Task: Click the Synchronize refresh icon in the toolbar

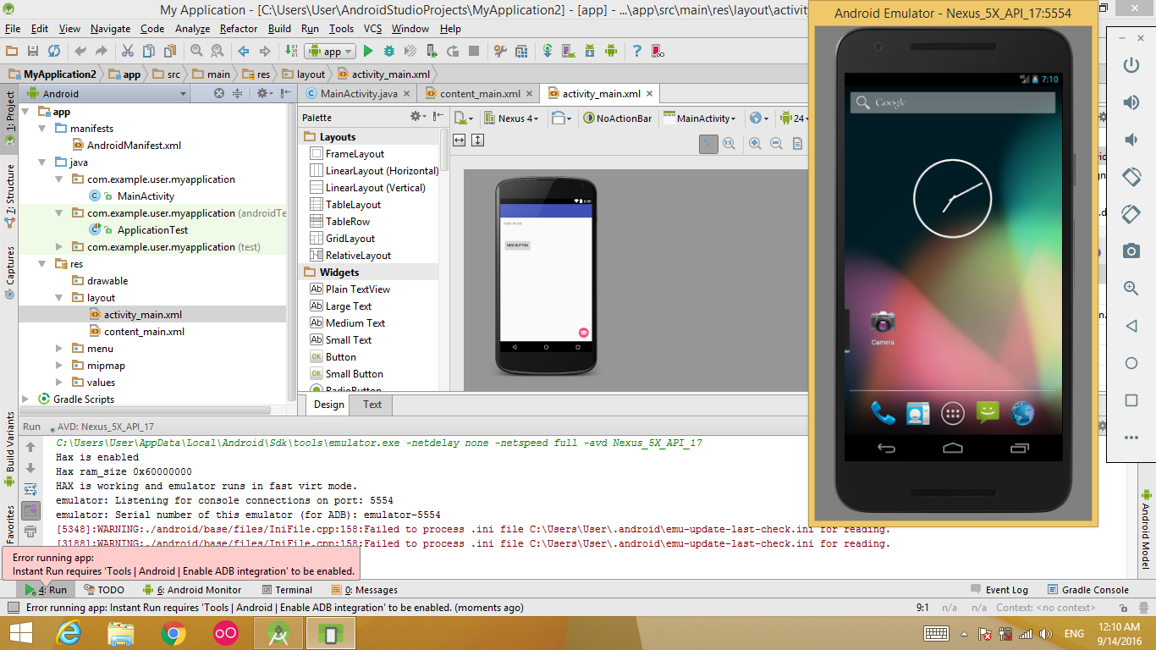Action: (x=54, y=52)
